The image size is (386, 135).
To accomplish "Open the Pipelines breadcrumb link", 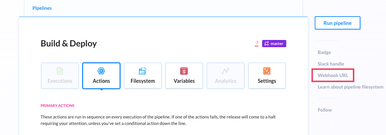I will (42, 8).
